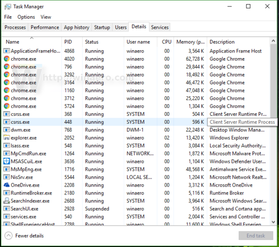This screenshot has height=247, width=279.
Task: Click the SearchIndexer.exe icon
Action: click(7, 201)
